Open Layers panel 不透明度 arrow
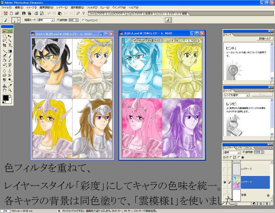The width and height of the screenshot is (275, 213). 263,152
